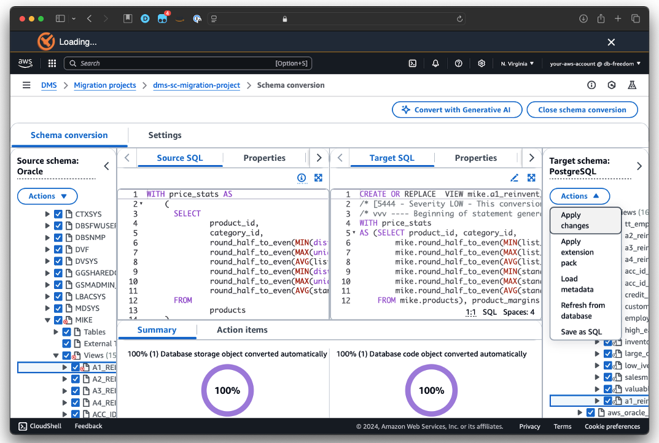Uncheck the MDSYS schema checkbox
This screenshot has height=443, width=659.
[58, 308]
